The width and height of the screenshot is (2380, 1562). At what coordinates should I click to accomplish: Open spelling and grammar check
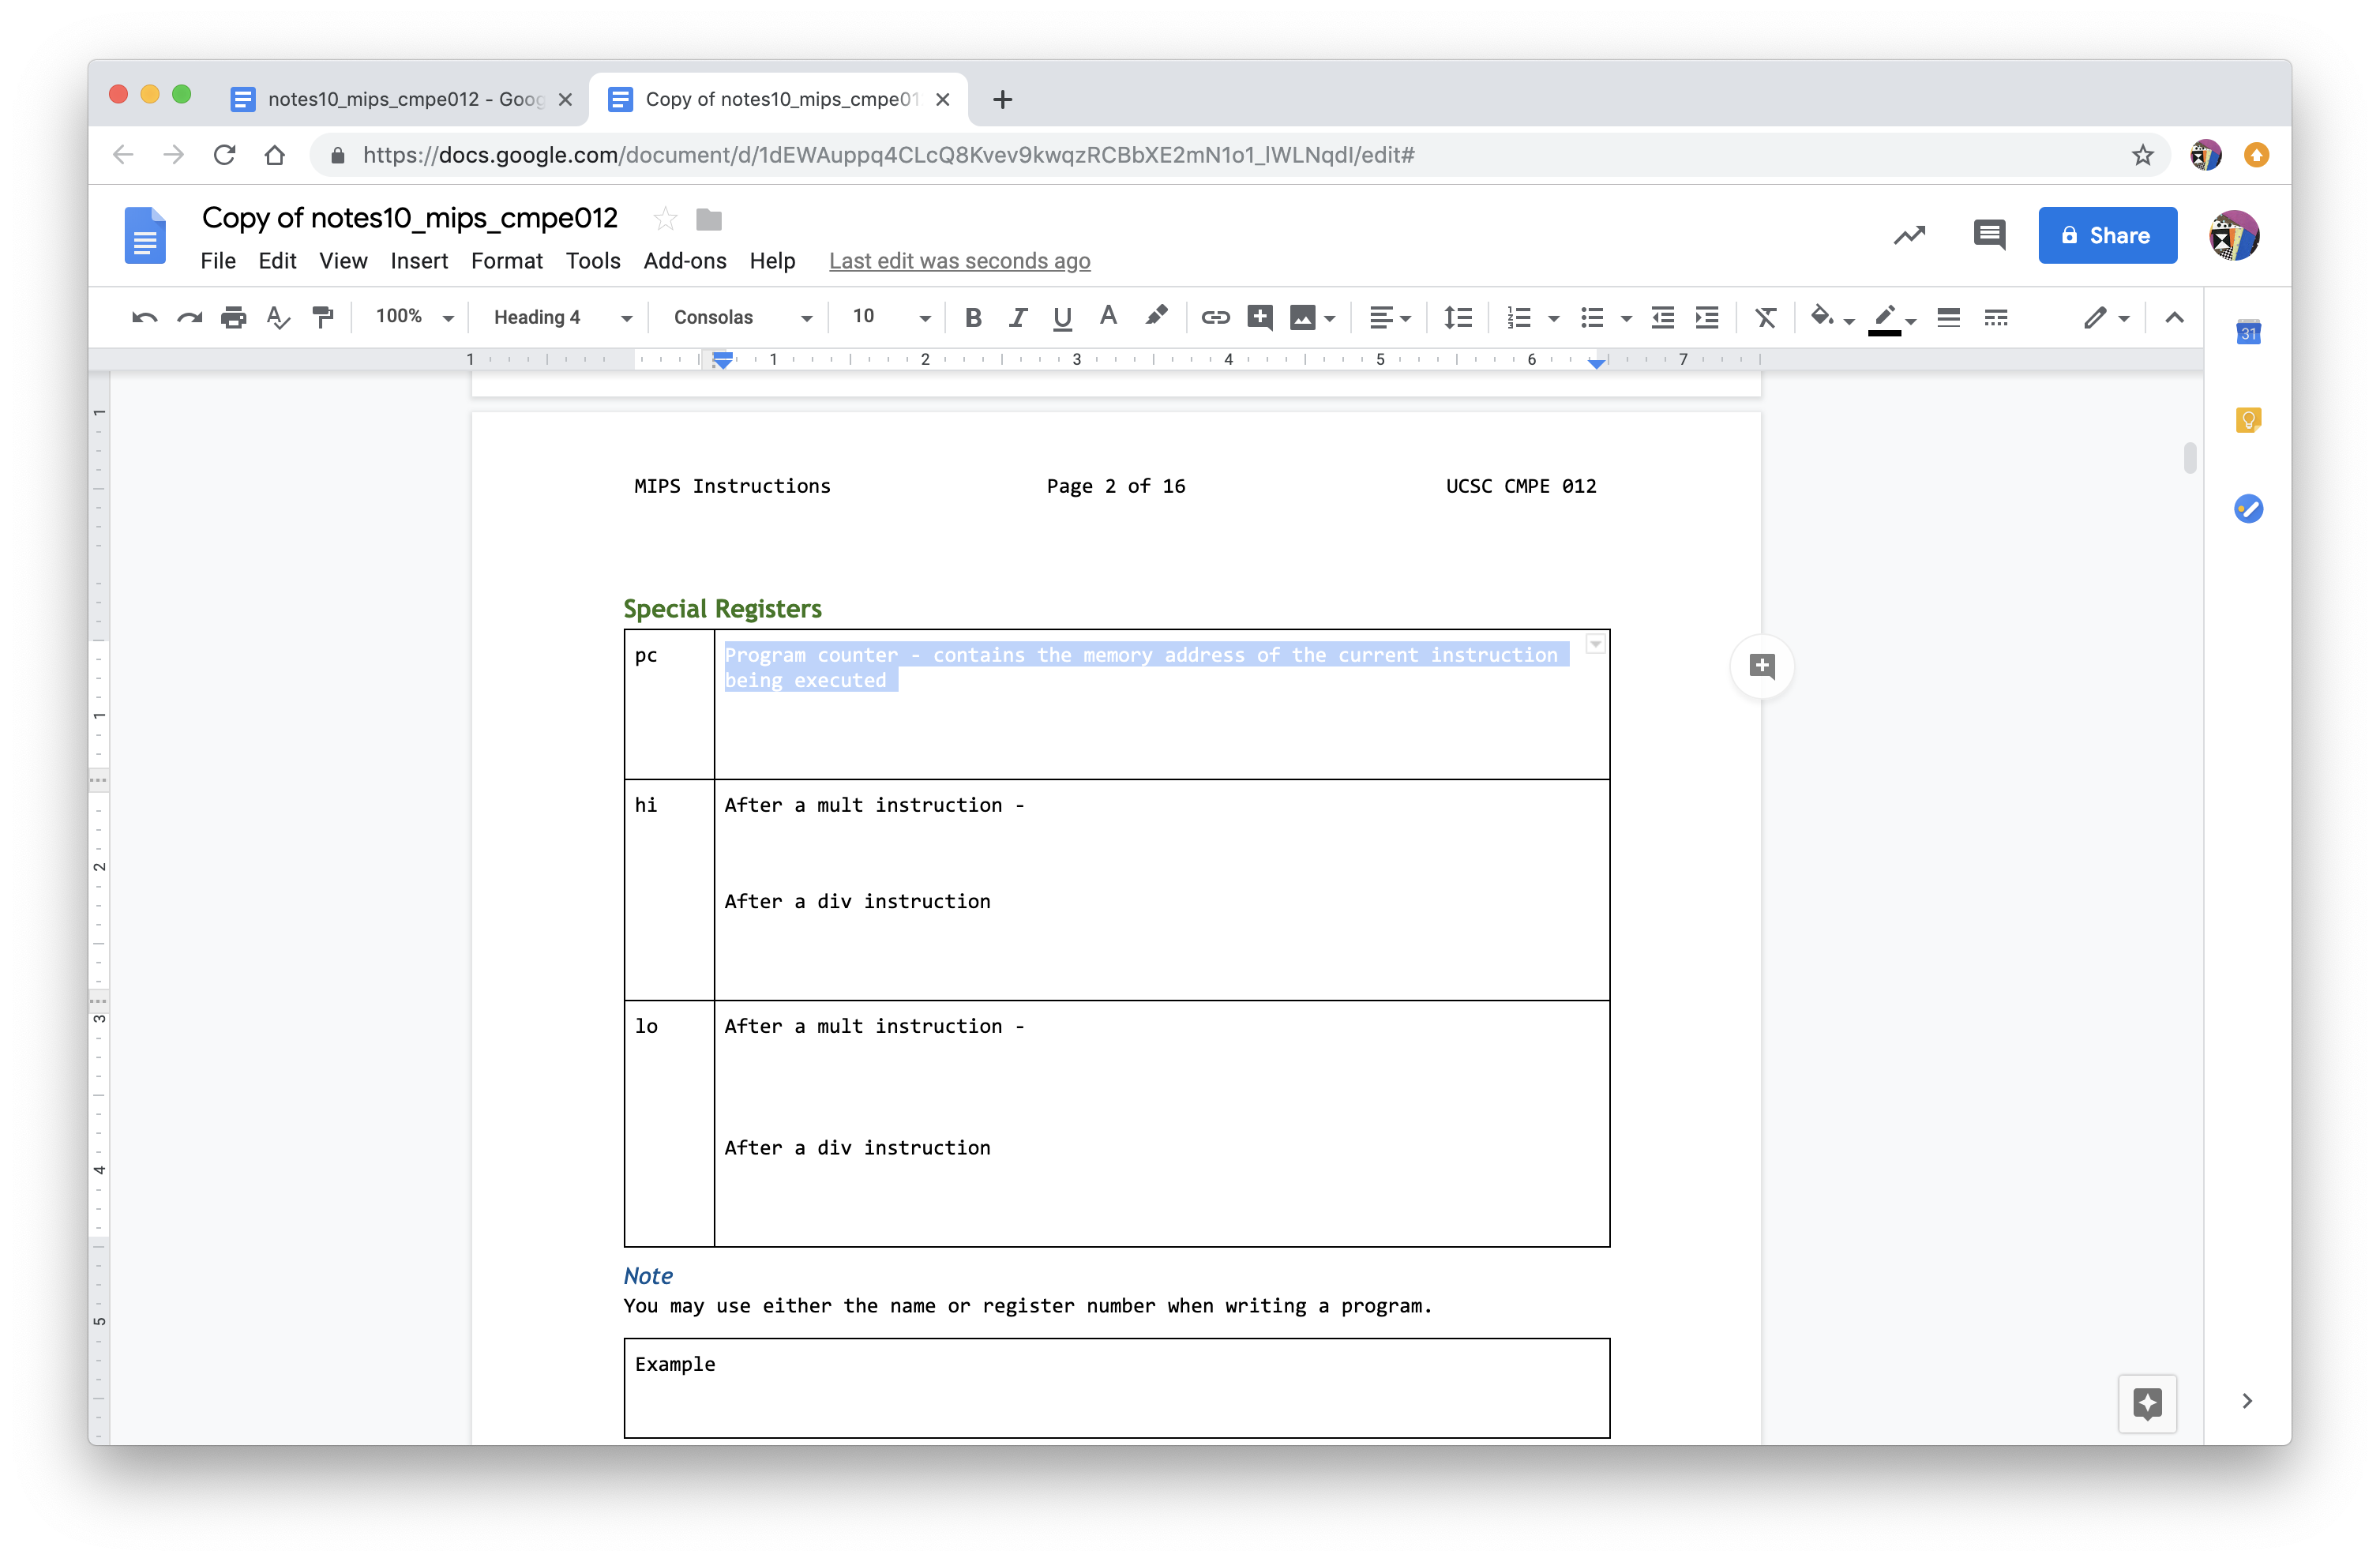tap(278, 317)
